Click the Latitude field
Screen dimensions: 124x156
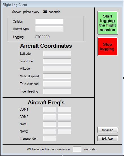tap(57, 54)
